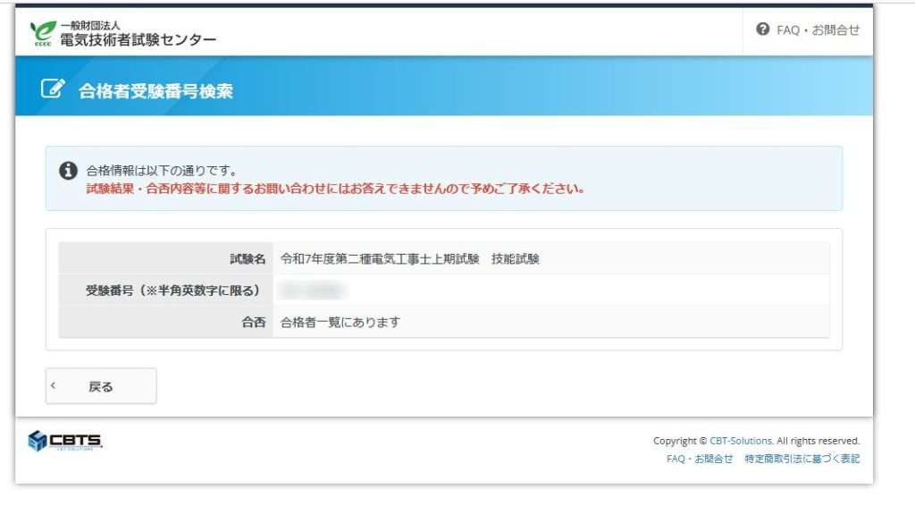This screenshot has width=915, height=523.
Task: Open FAQ・お問合せ in the top header
Action: (x=818, y=30)
